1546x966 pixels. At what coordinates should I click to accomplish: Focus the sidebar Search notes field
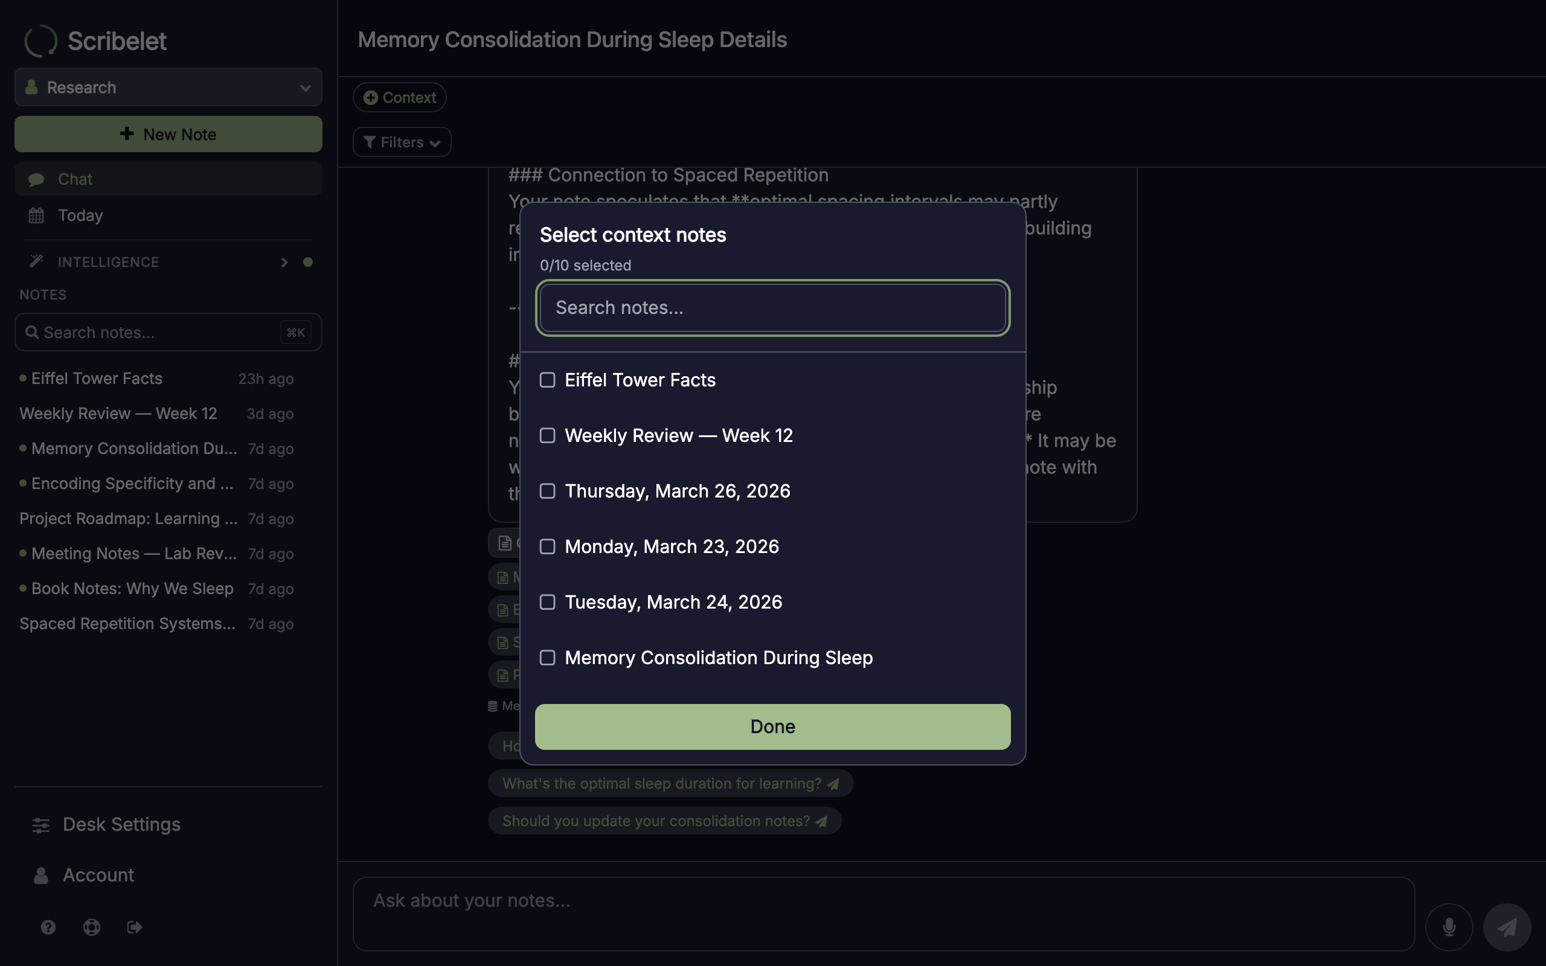point(168,332)
